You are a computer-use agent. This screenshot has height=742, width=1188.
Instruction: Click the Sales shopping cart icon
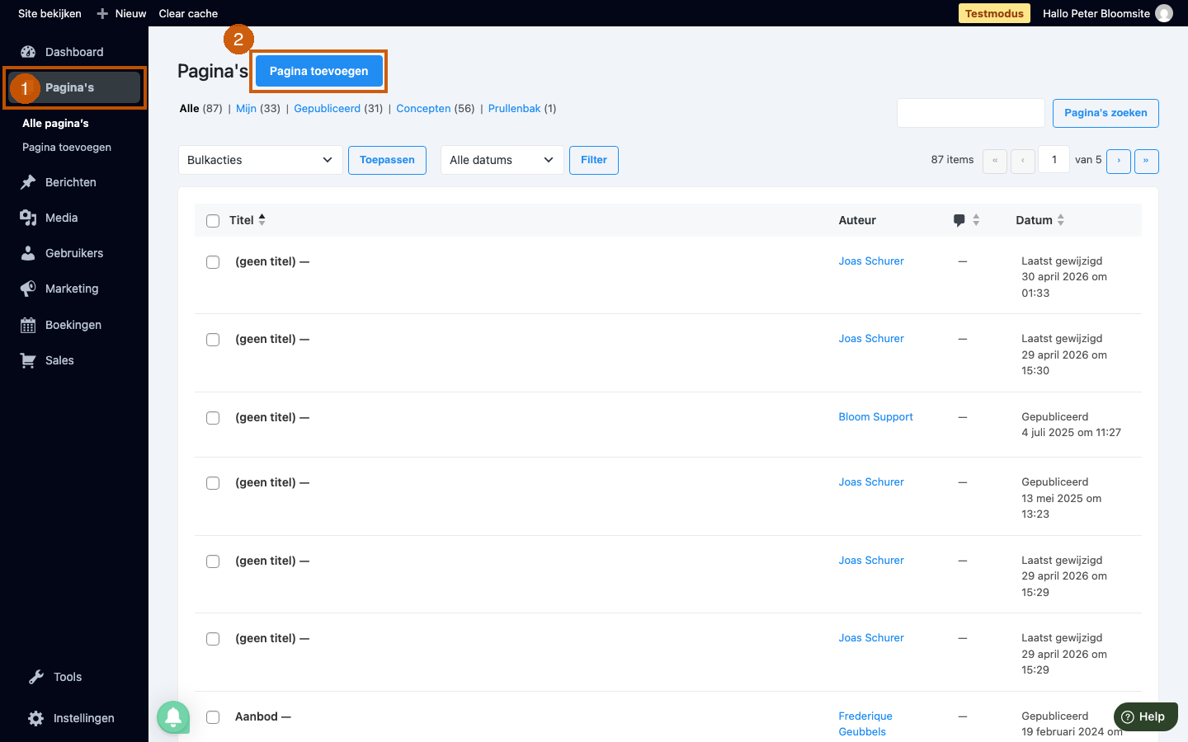point(28,360)
